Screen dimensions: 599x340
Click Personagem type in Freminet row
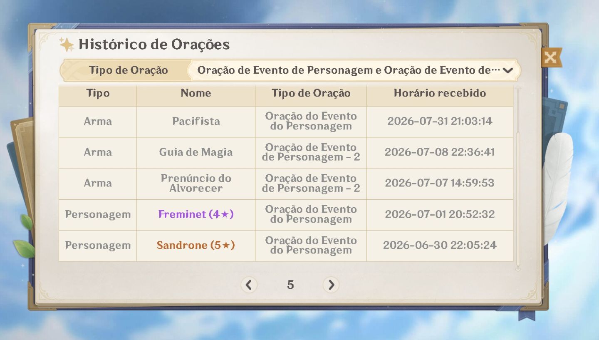click(x=98, y=214)
